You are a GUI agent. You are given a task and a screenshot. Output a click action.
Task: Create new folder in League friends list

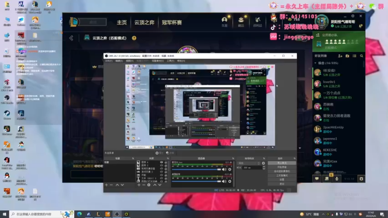(347, 56)
